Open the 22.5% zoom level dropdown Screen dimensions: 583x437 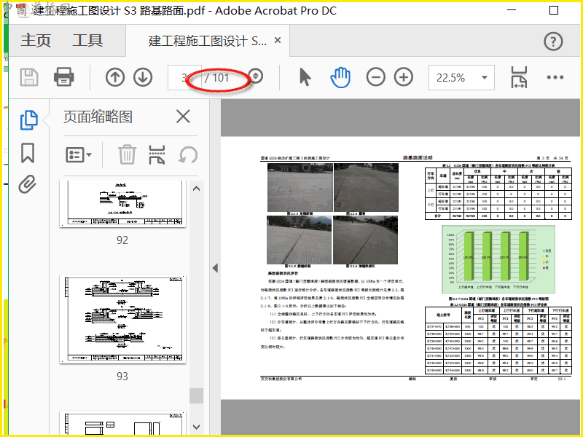coord(484,77)
